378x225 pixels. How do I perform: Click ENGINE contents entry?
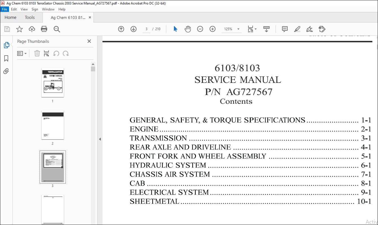(x=250, y=129)
